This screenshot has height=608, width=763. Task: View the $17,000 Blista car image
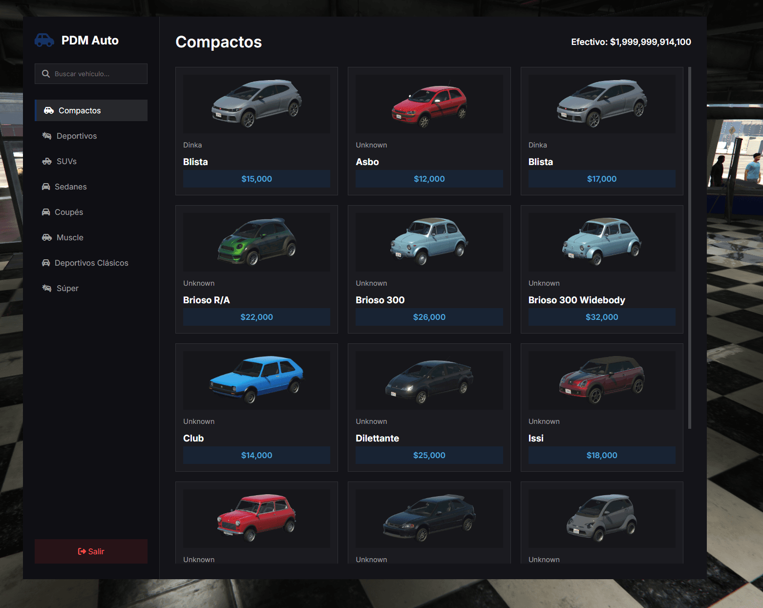pos(602,104)
